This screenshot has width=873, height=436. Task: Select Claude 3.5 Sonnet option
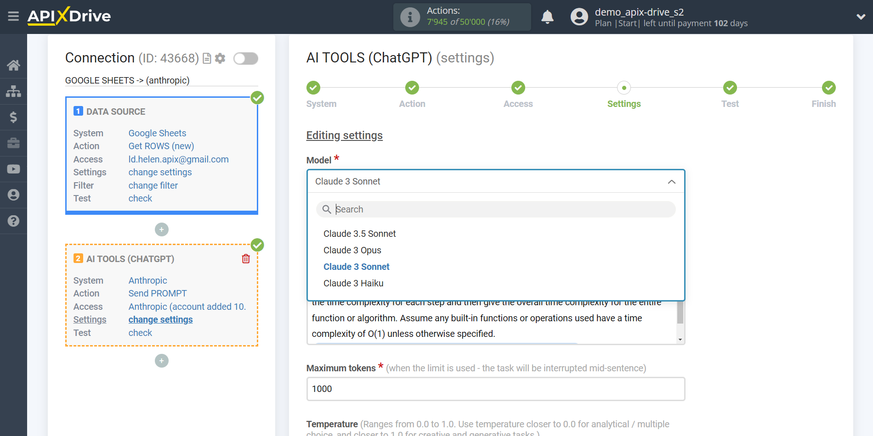359,234
